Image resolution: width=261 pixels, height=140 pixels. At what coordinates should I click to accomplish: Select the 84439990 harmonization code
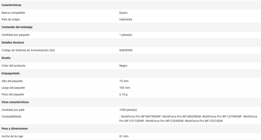[x=126, y=50]
